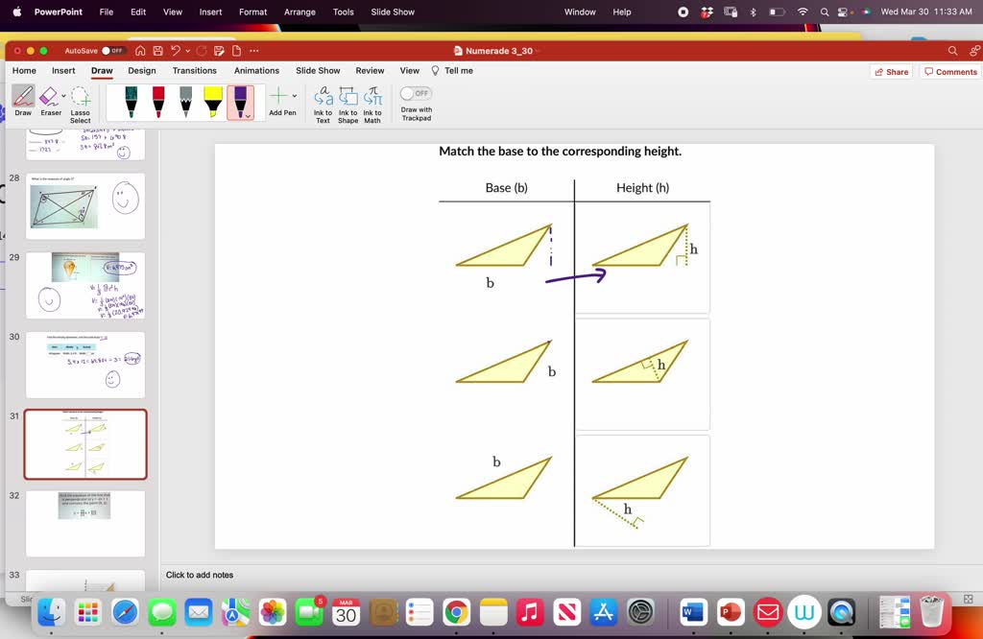
Task: Pick the yellow highlighter pen
Action: tap(212, 100)
